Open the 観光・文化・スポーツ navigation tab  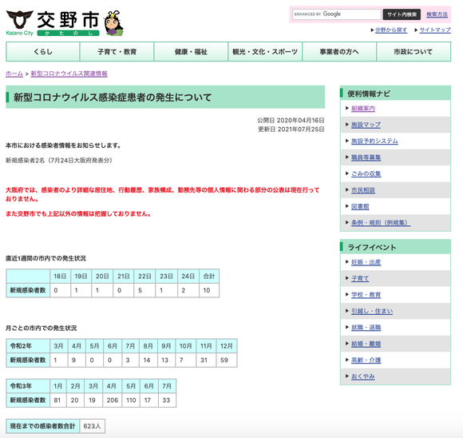point(265,52)
